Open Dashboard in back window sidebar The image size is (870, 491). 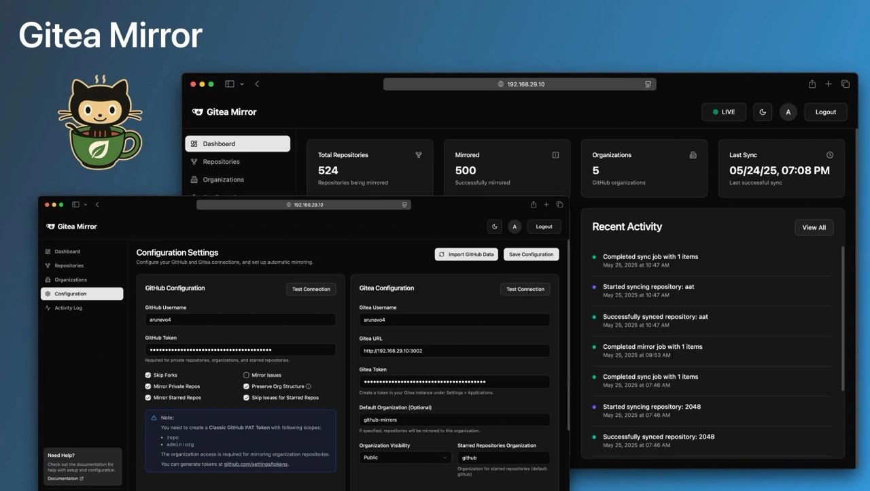point(238,143)
